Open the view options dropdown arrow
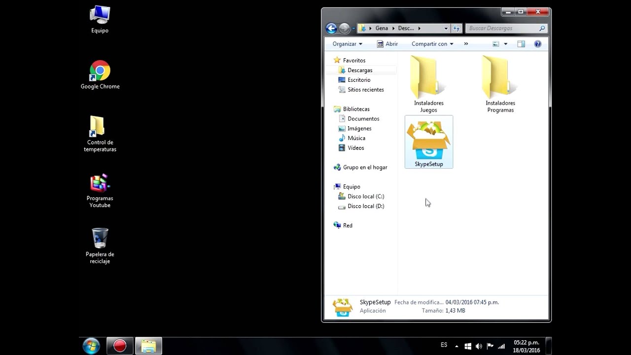The height and width of the screenshot is (355, 631). click(x=505, y=44)
